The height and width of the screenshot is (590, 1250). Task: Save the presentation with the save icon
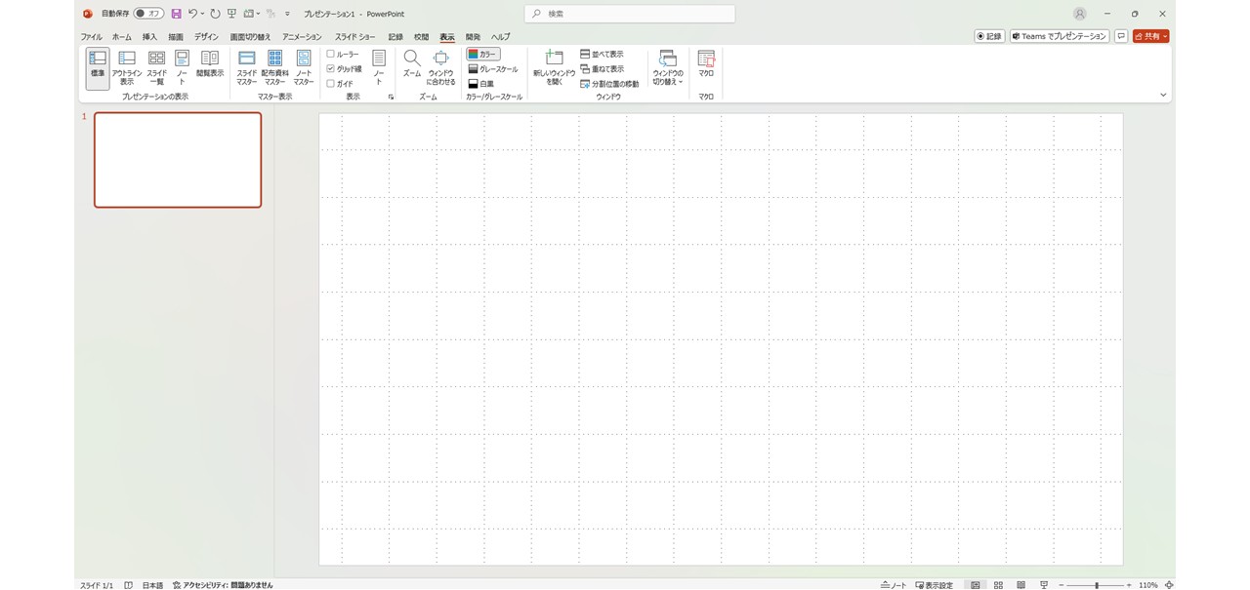coord(177,14)
